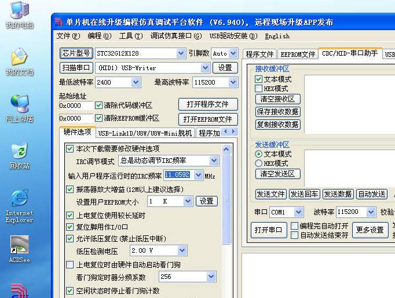Click the start address field beside 清除EEPROM缓冲区
395x298 pixels.
[x=75, y=118]
